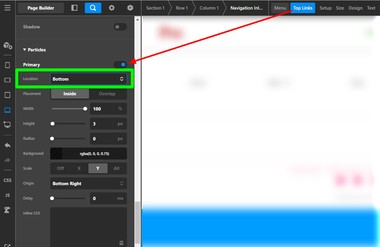Viewport: 380px width, 247px height.
Task: Click the undo arrow icon
Action: click(7, 145)
